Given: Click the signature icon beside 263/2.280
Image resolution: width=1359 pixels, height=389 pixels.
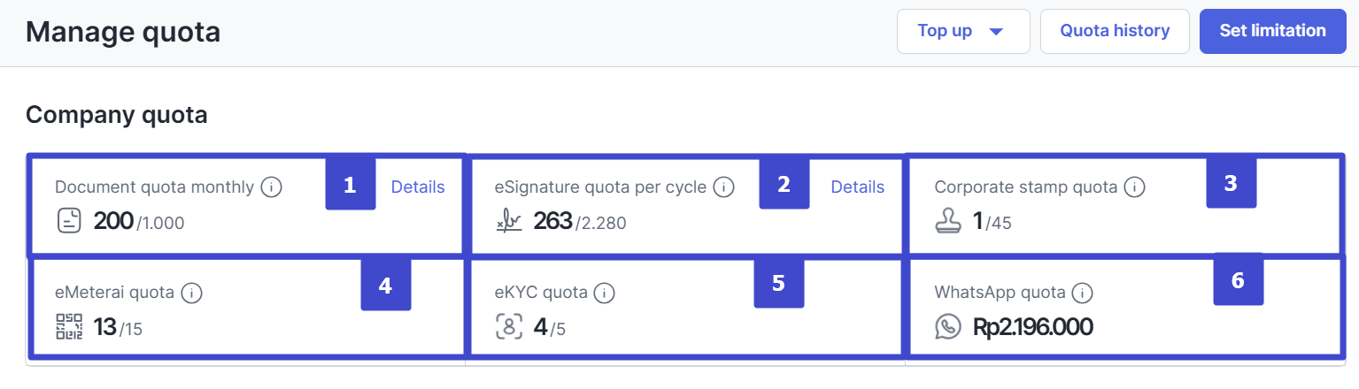Looking at the screenshot, I should [x=509, y=222].
